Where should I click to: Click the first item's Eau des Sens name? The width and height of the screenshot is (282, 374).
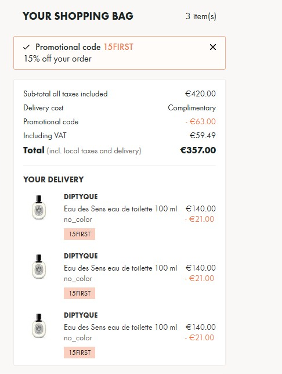[120, 208]
